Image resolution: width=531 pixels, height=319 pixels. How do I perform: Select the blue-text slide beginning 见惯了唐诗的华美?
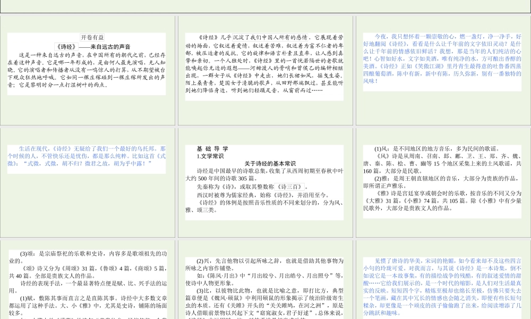click(443, 280)
